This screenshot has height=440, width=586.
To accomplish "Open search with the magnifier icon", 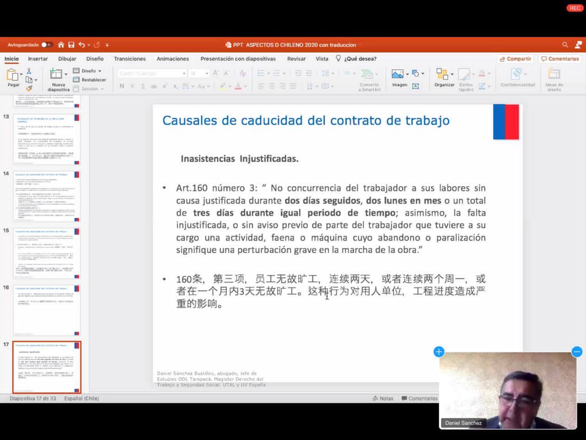I will point(565,45).
